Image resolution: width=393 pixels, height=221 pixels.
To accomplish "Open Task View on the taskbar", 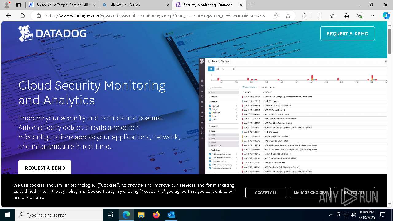I will [x=111, y=215].
